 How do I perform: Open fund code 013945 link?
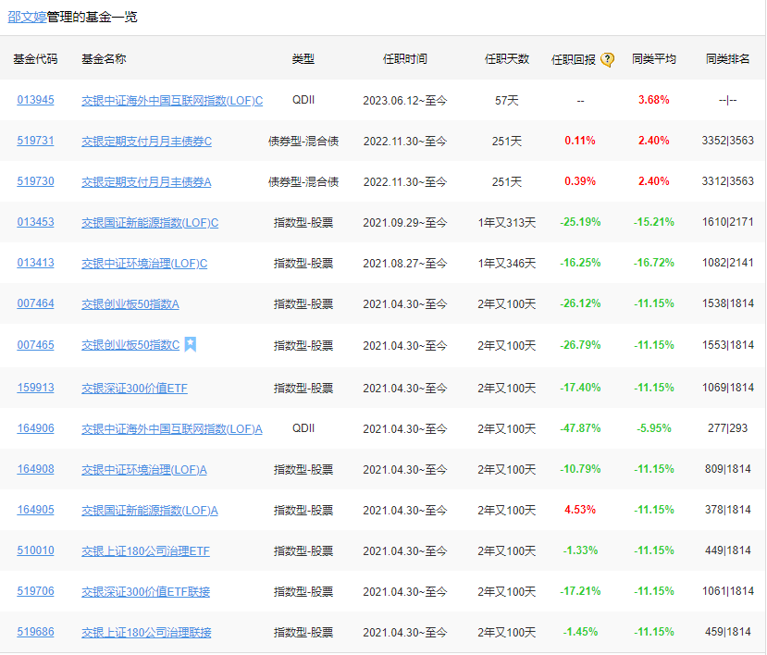click(35, 101)
